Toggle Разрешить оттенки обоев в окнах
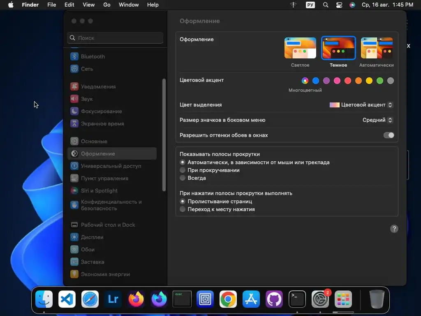Viewport: 421px width, 316px height. (x=389, y=135)
